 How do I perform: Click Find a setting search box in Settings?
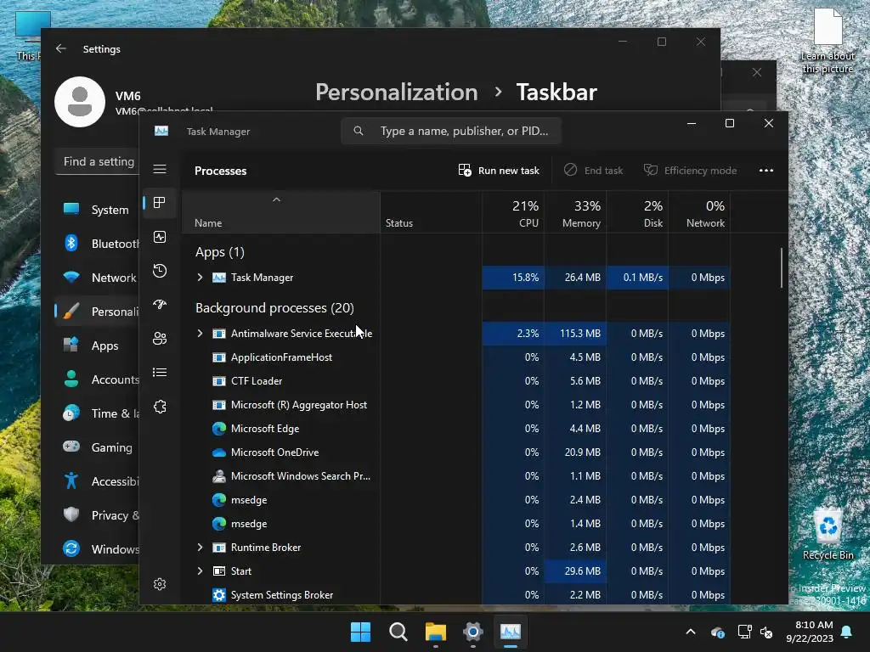pos(97,161)
